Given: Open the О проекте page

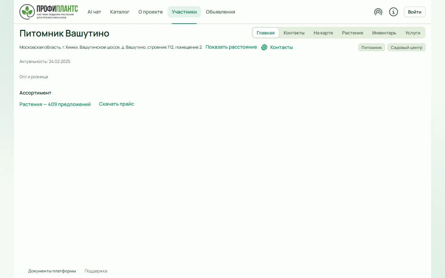Looking at the screenshot, I should pyautogui.click(x=151, y=12).
